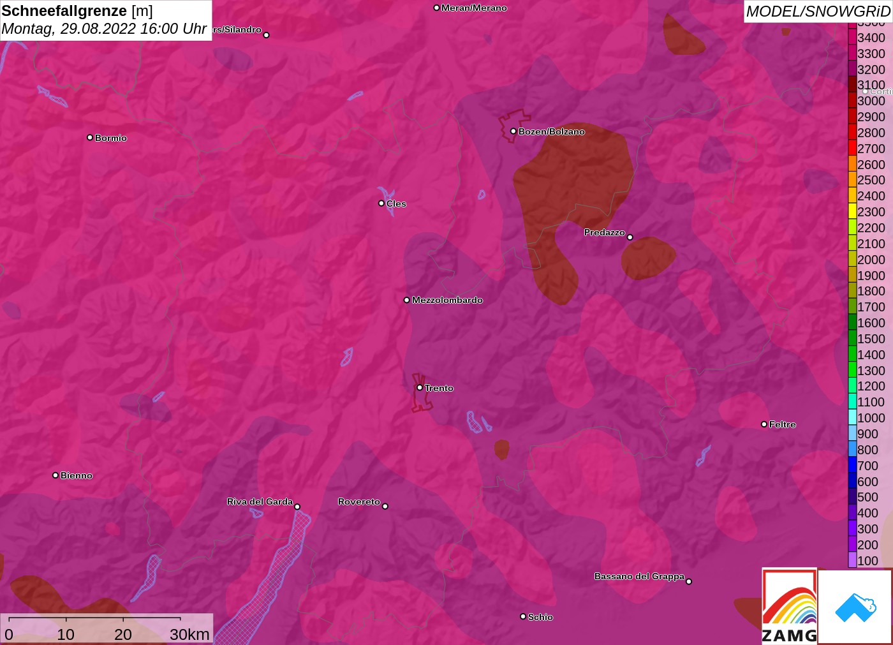
Task: Click the Bassano del Grappa label
Action: 639,576
